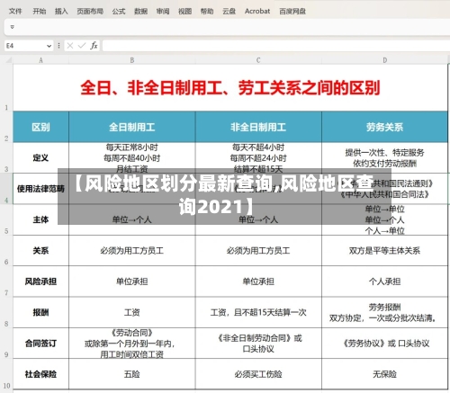The height and width of the screenshot is (393, 450).
Task: Select the 视图 tab
Action: click(x=184, y=12)
